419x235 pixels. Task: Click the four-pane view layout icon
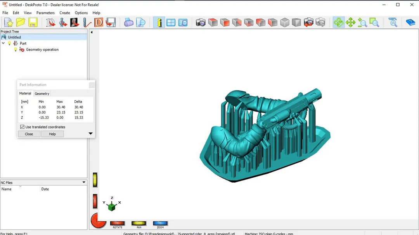tap(171, 22)
